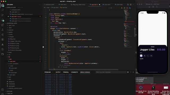Click the debug Pause button
Screen dimensions: 170x95
pyautogui.click(x=111, y=8)
